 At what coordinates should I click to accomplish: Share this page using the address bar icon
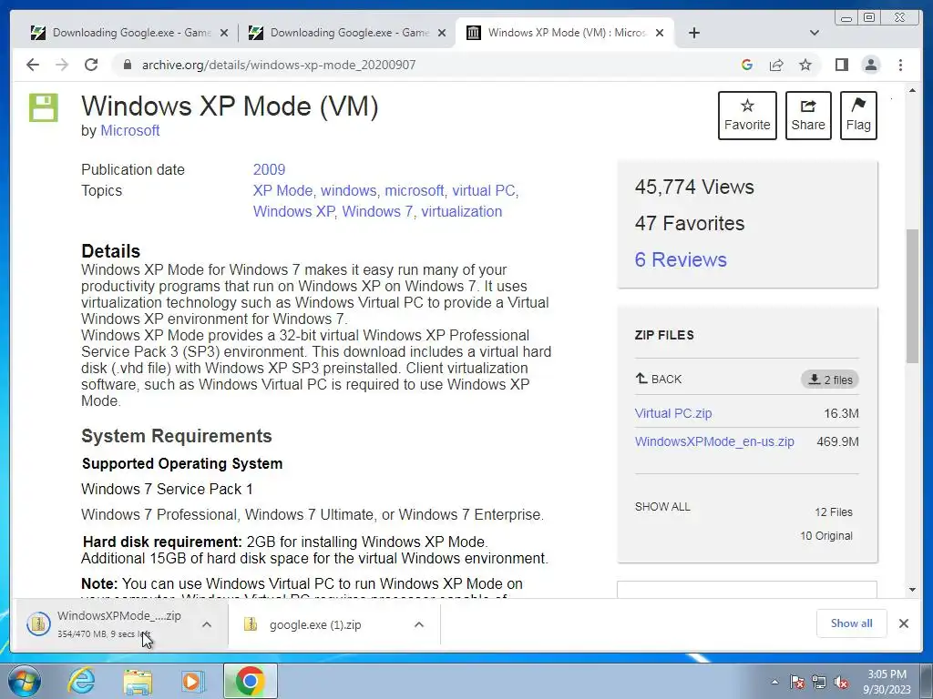point(776,65)
